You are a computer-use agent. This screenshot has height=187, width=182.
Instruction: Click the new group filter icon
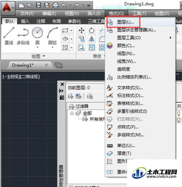[79, 97]
